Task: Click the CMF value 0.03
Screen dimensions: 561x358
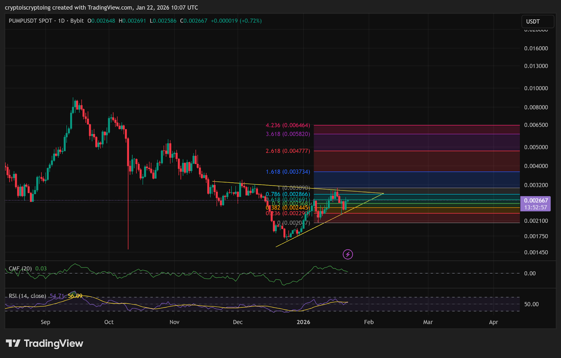Action: (41, 268)
